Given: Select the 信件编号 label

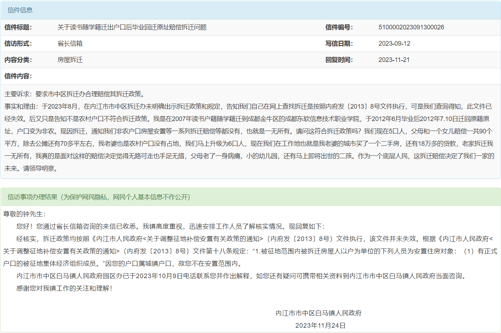Looking at the screenshot, I should click(339, 27).
